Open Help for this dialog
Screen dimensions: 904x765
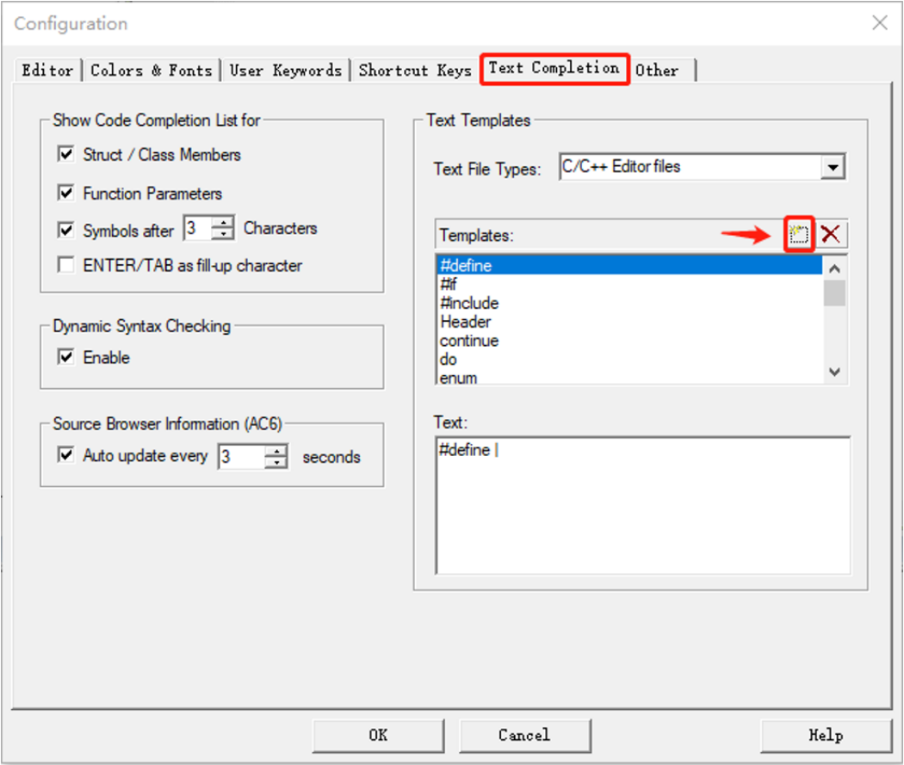pyautogui.click(x=825, y=735)
